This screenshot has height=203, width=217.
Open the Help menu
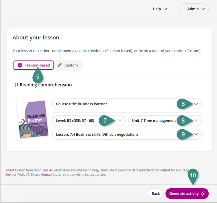pos(160,9)
